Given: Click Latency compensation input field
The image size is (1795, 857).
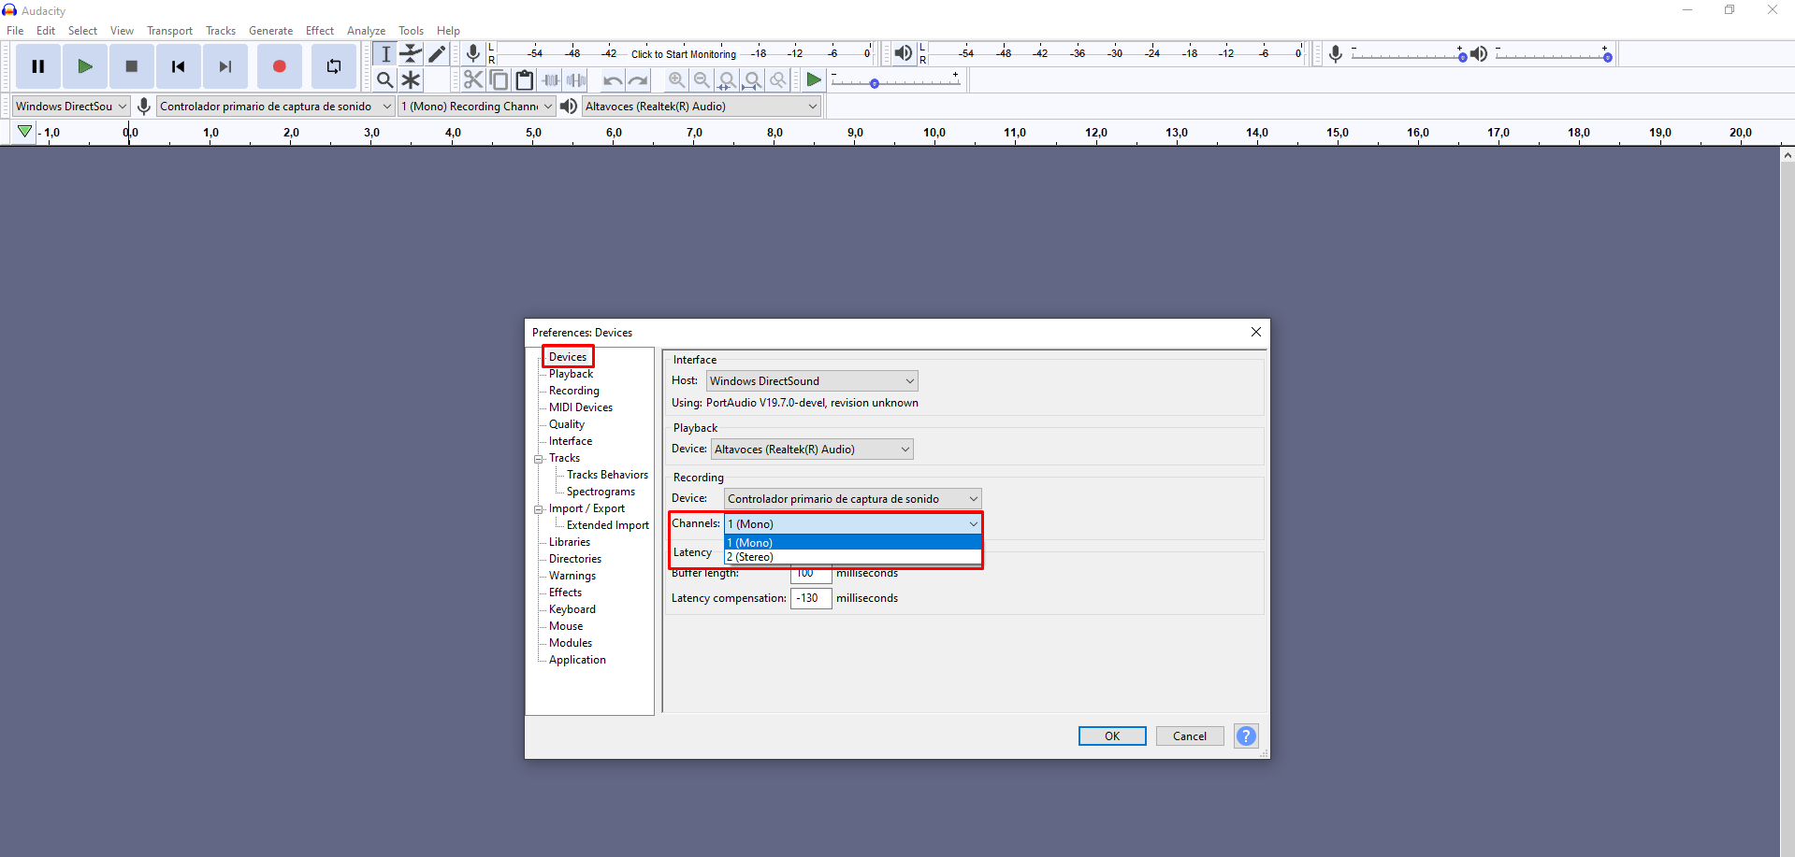Looking at the screenshot, I should pyautogui.click(x=811, y=598).
